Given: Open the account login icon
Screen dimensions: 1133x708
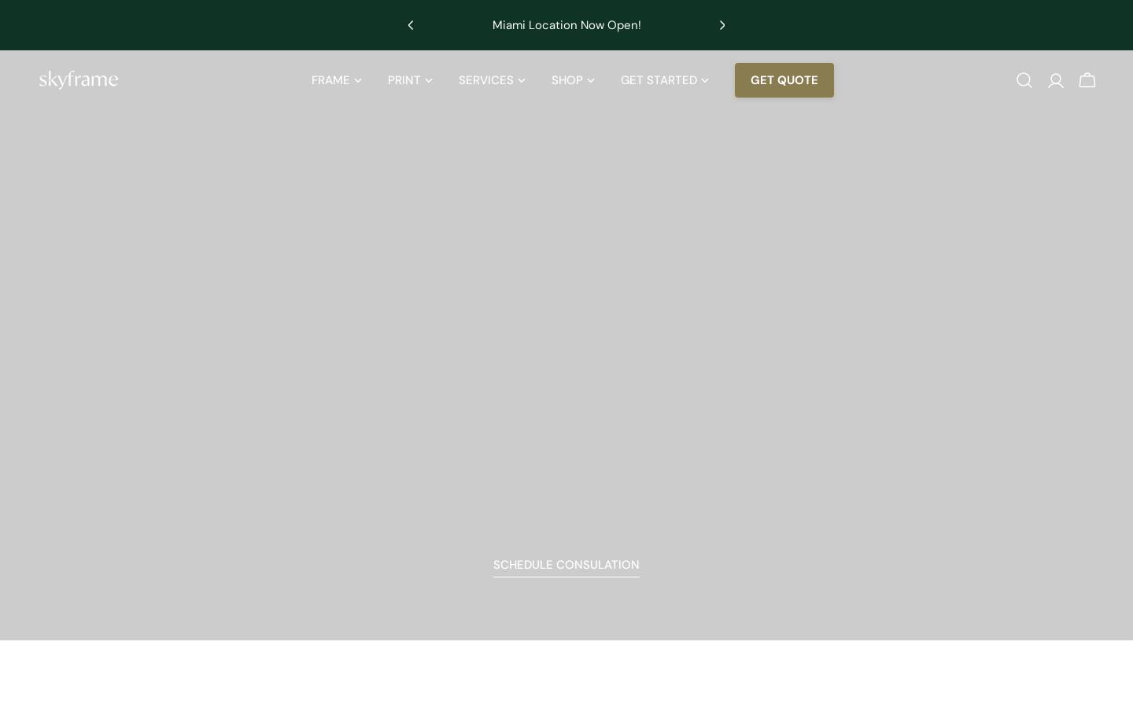Looking at the screenshot, I should tap(1055, 80).
